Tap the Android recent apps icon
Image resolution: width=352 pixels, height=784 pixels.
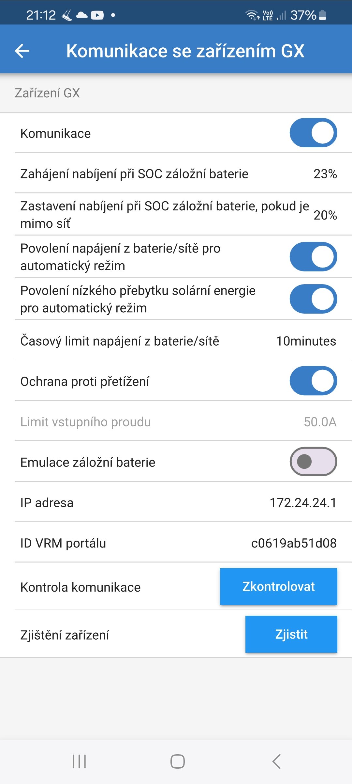click(x=79, y=761)
